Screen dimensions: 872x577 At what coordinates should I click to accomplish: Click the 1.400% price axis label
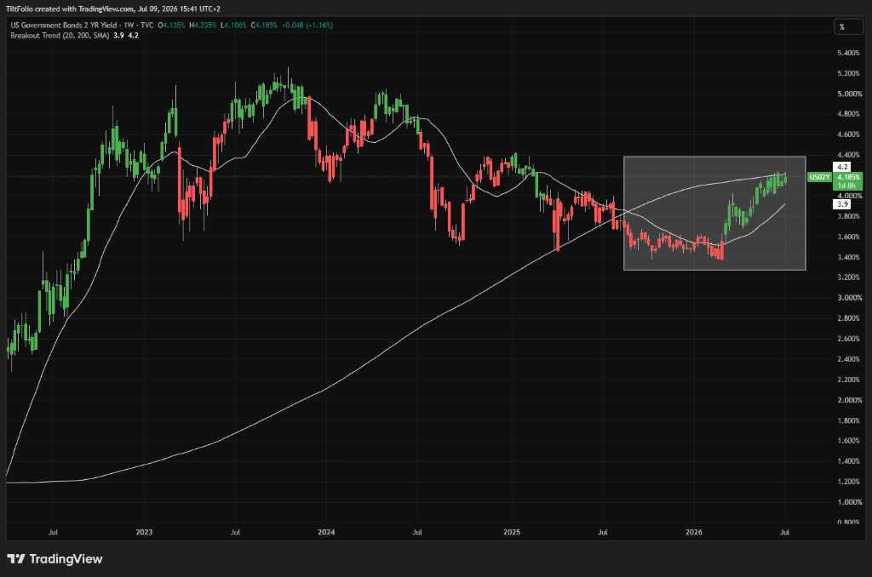(x=849, y=460)
